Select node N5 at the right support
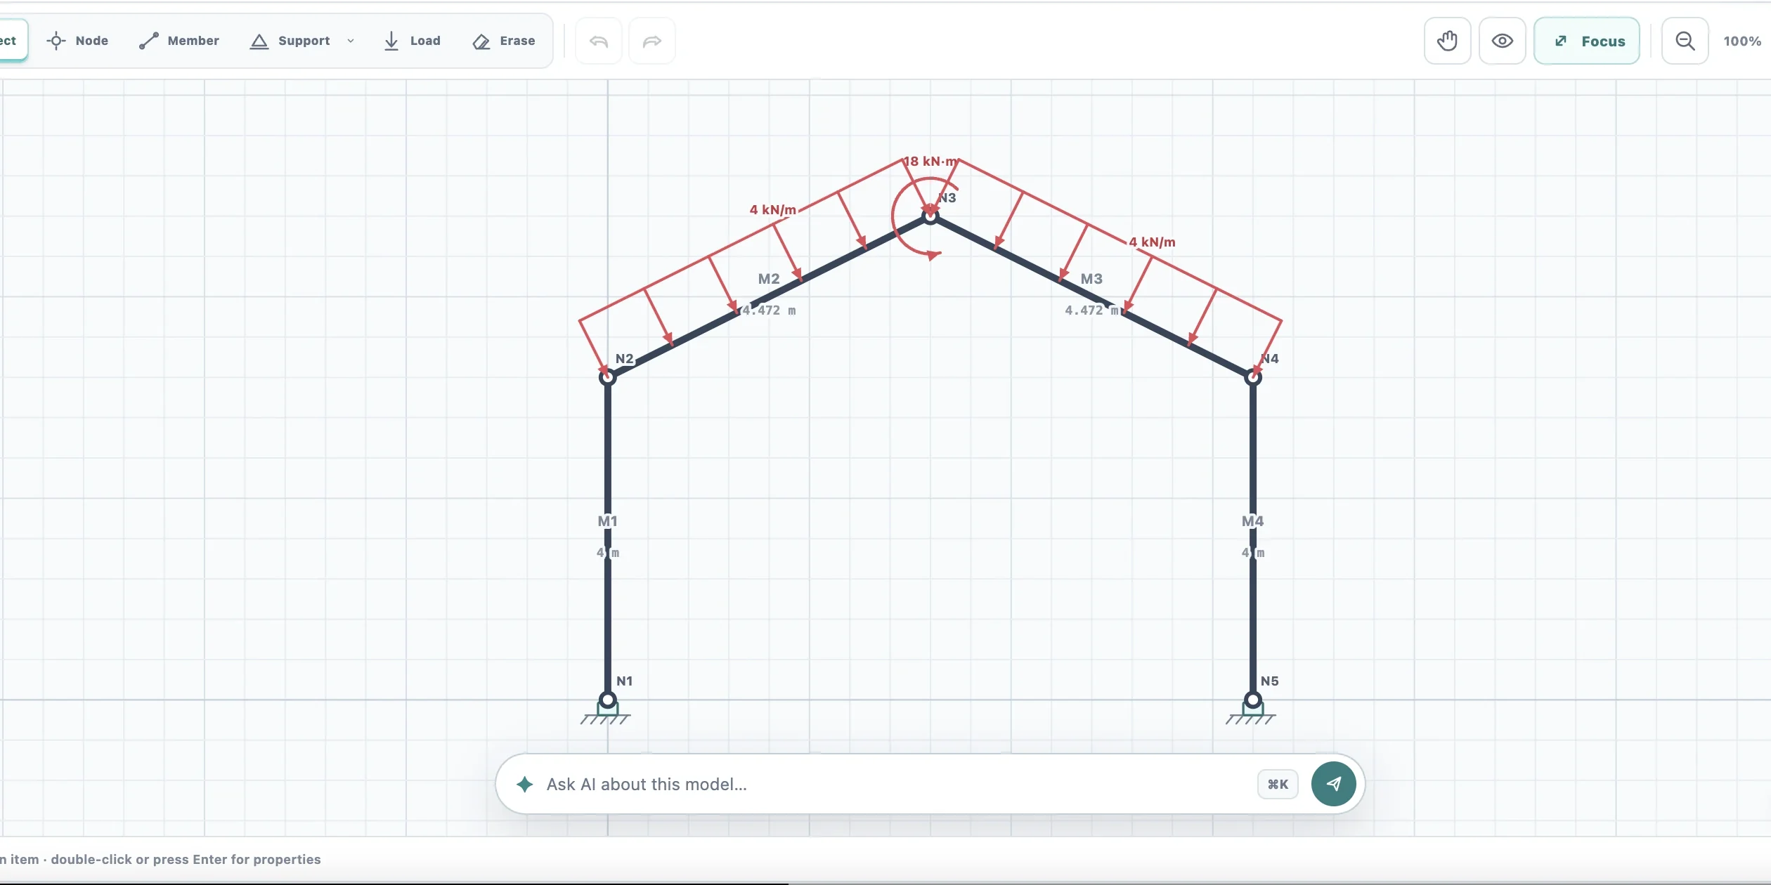The image size is (1771, 885). coord(1253,700)
